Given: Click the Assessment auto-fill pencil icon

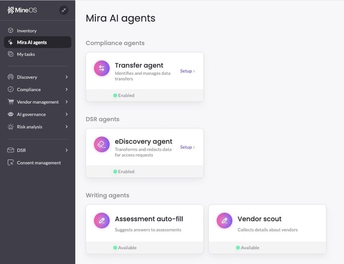Looking at the screenshot, I should click(102, 220).
